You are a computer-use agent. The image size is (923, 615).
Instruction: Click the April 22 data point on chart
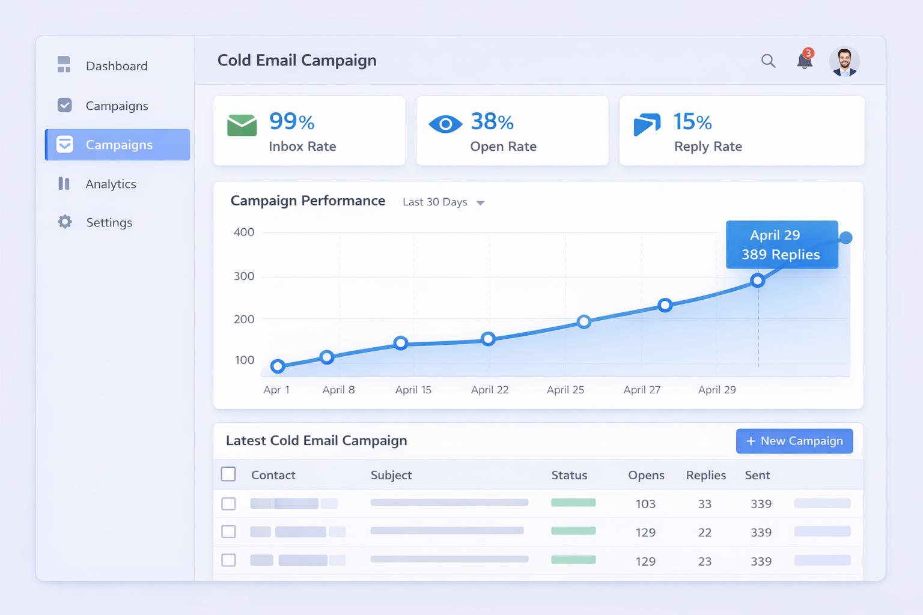pos(489,339)
